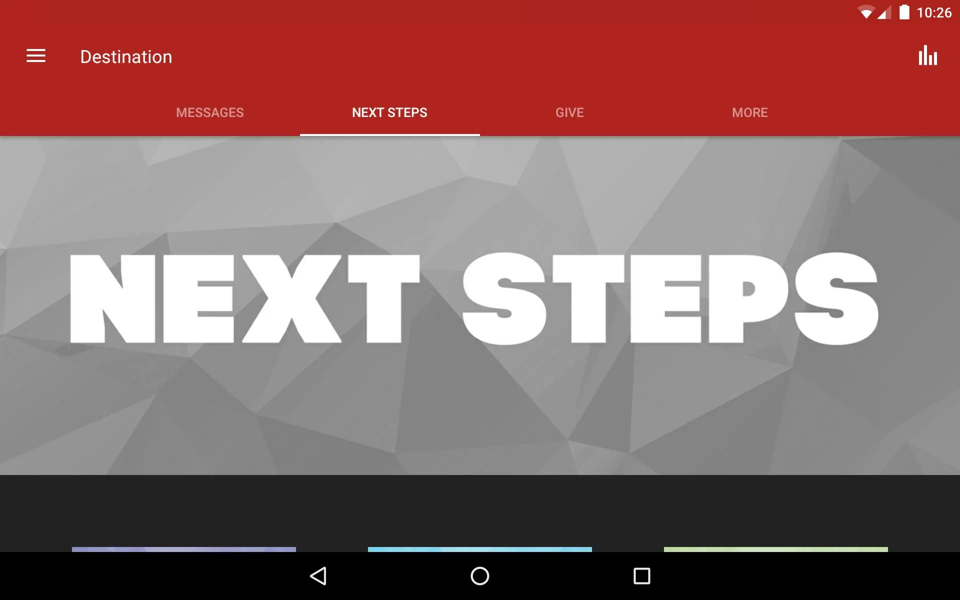Switch to NEXT STEPS tab
The width and height of the screenshot is (960, 600).
pyautogui.click(x=390, y=112)
